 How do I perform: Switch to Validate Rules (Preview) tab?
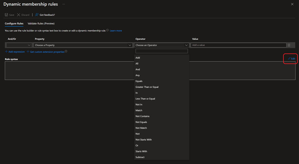(x=41, y=24)
